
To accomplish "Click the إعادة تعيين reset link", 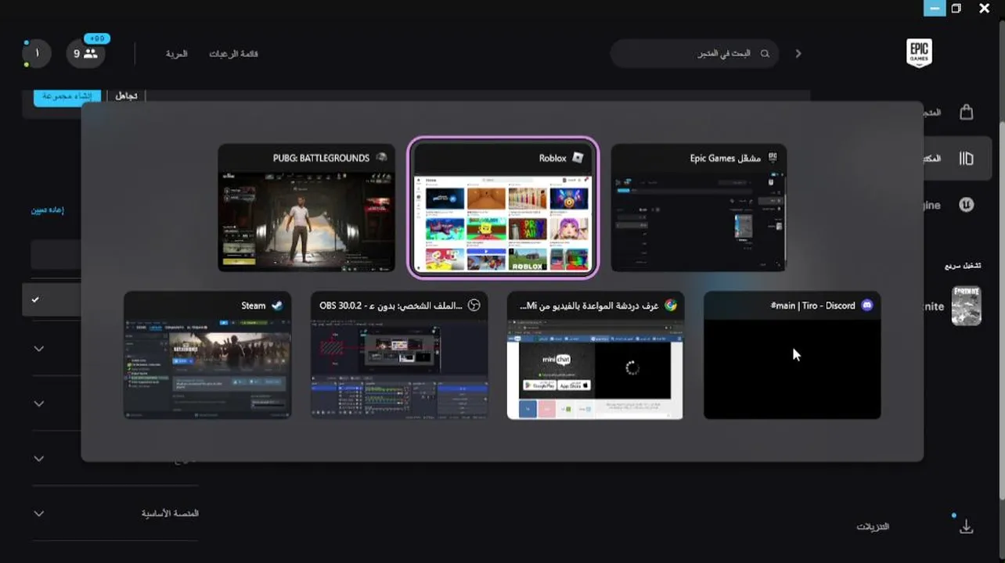I will pyautogui.click(x=47, y=210).
